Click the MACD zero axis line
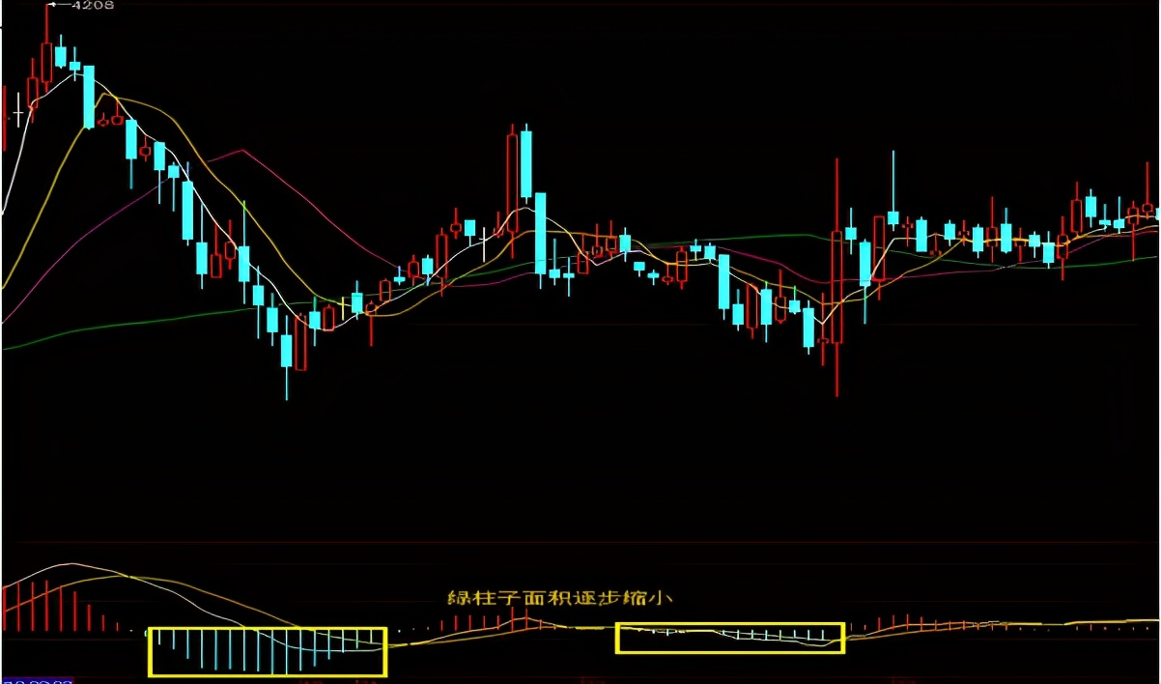 coord(580,629)
